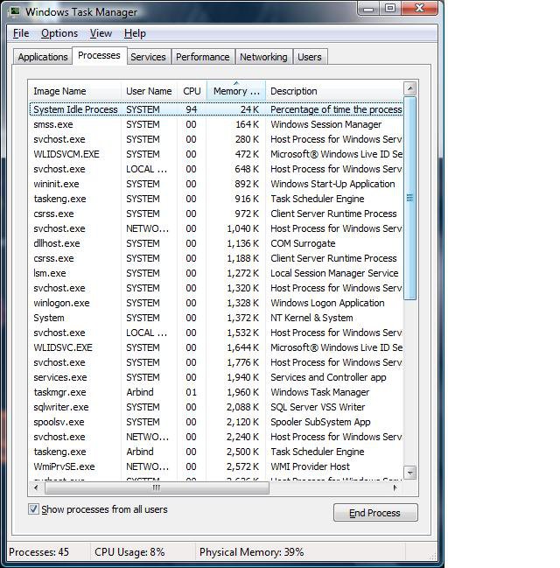
Task: Select svchost.exe using 2,240 K
Action: [216, 437]
